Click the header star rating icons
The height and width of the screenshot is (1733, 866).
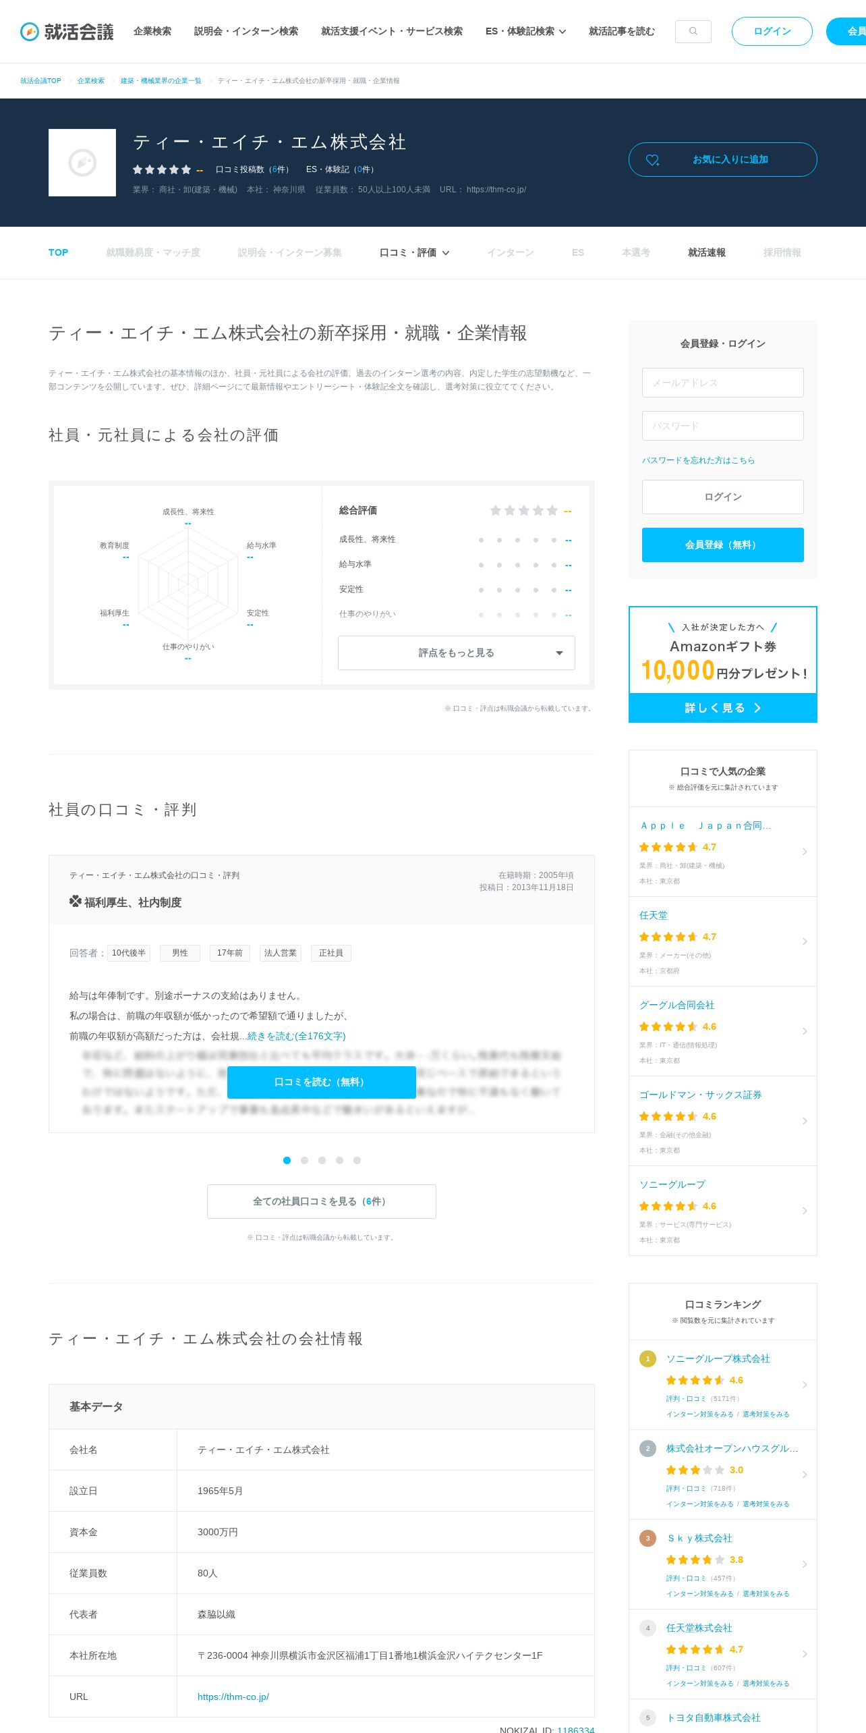[162, 169]
